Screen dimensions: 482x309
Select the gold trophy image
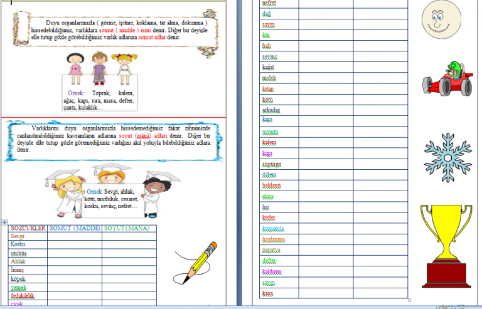[x=446, y=244]
